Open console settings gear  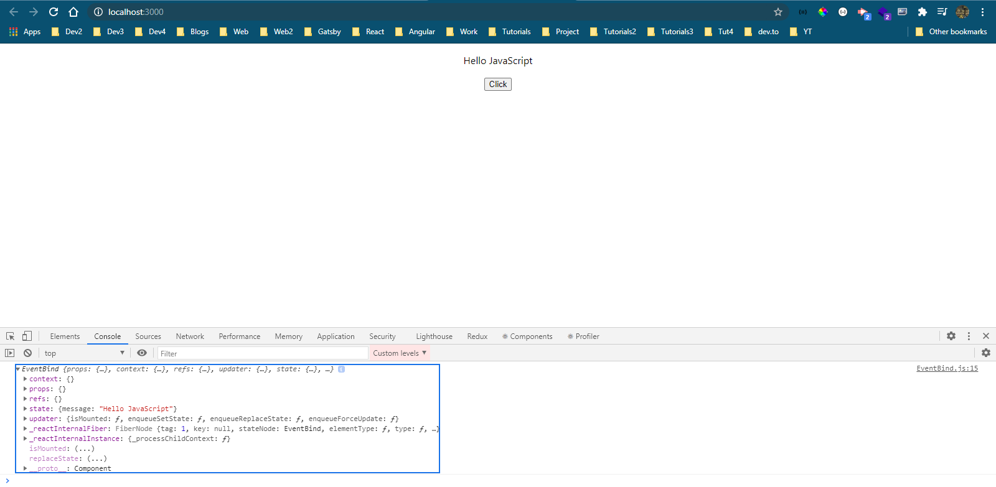[x=986, y=353]
